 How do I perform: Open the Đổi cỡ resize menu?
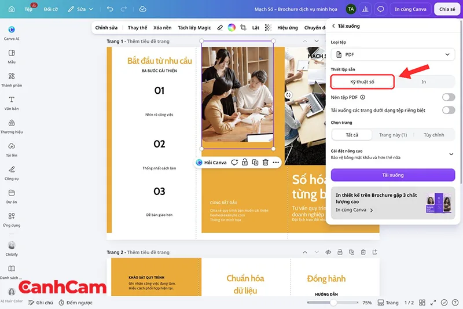coord(51,9)
